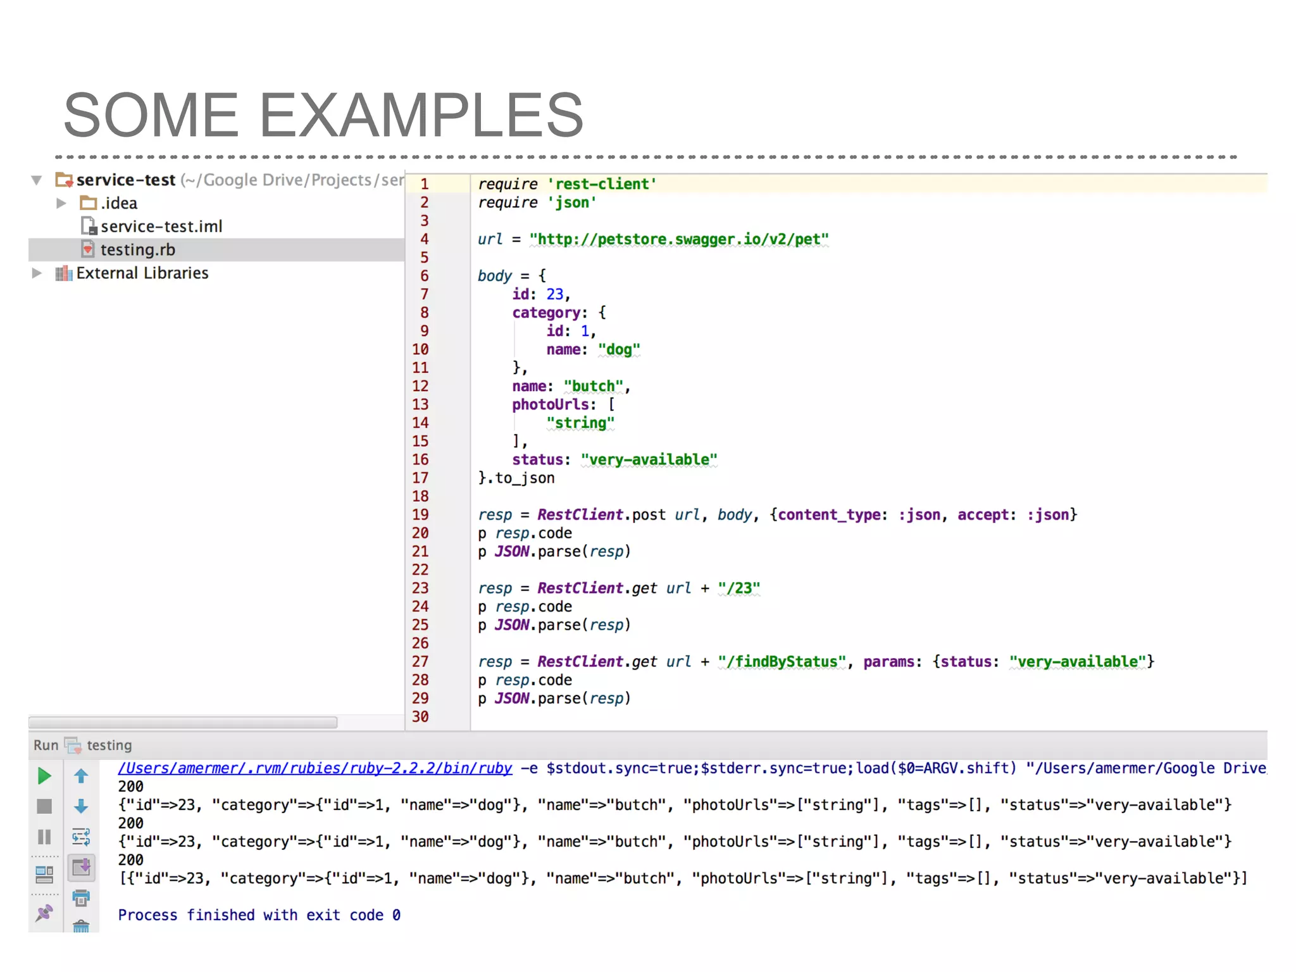Click the Print console output icon
Viewport: 1296px width, 972px height.
coord(81,897)
